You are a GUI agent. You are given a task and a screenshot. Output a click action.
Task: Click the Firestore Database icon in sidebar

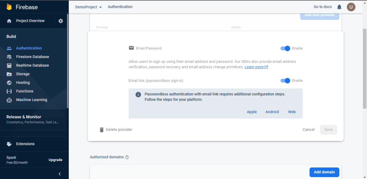(9, 57)
